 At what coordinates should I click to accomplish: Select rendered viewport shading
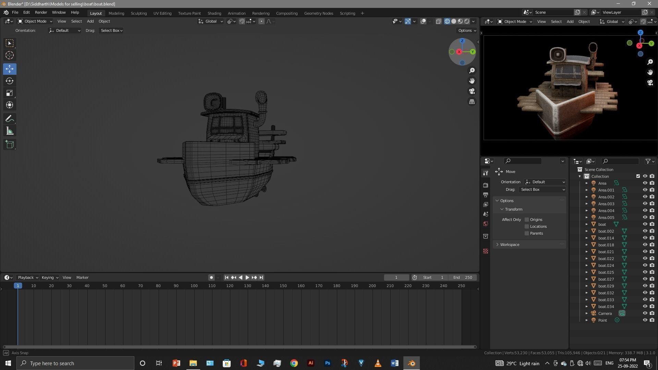[x=467, y=21]
